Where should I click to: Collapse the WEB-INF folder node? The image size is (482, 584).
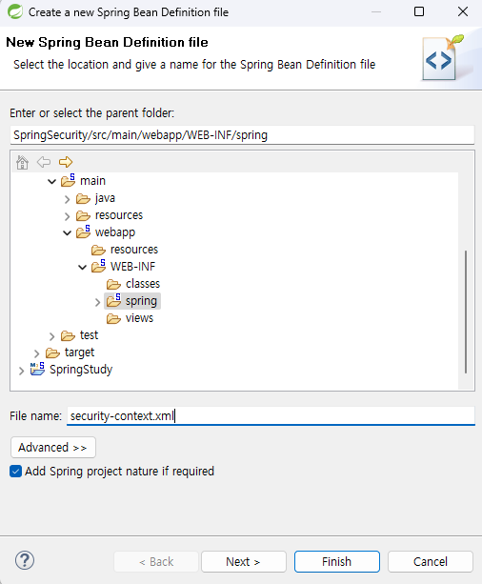(82, 267)
